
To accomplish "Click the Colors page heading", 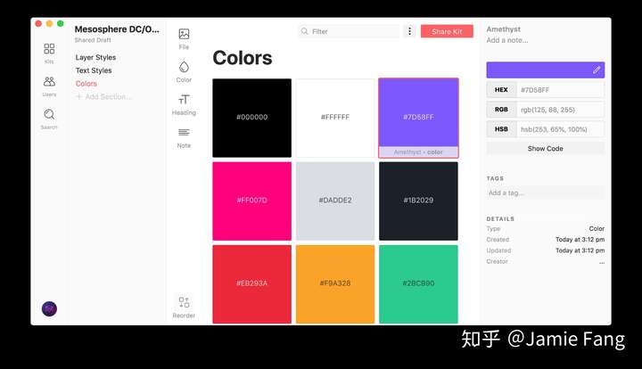I will tap(243, 58).
